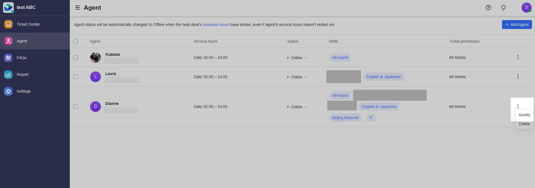
Task: Click Dianne's English & Japanese skill tag
Action: [379, 107]
